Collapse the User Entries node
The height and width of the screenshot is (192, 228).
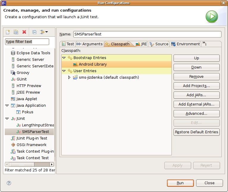(64, 71)
